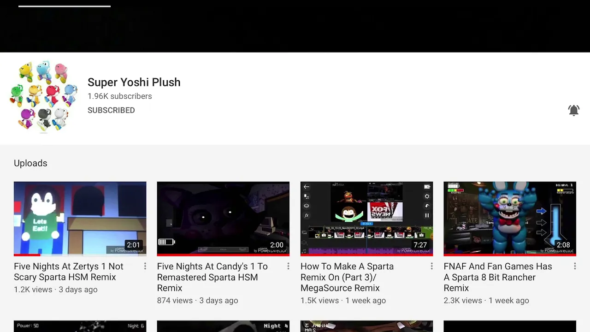The image size is (590, 332).
Task: Click '1.2K views · 3 days ago' text
Action: tap(55, 290)
